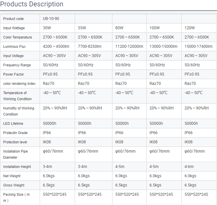Select the Gross Weight row label
Image resolution: width=217 pixels, height=205 pixels.
pos(14,185)
